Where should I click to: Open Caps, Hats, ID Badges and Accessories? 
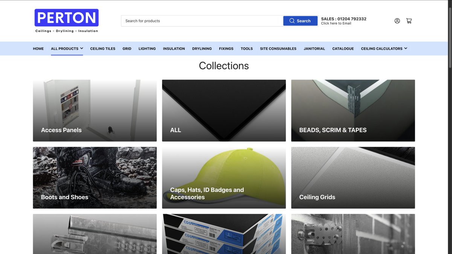coord(224,178)
